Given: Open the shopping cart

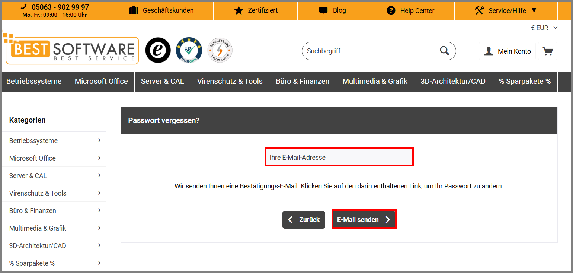Looking at the screenshot, I should (x=548, y=51).
